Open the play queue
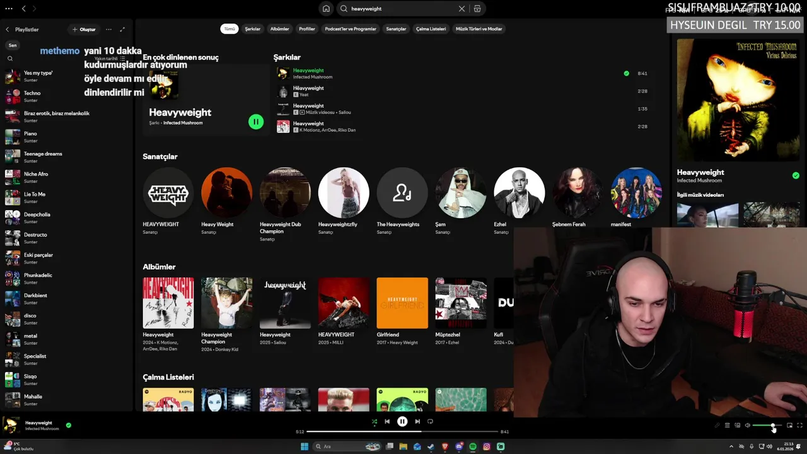The height and width of the screenshot is (454, 807). pyautogui.click(x=727, y=426)
